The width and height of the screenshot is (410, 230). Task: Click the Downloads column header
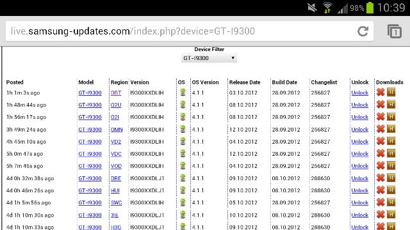389,82
